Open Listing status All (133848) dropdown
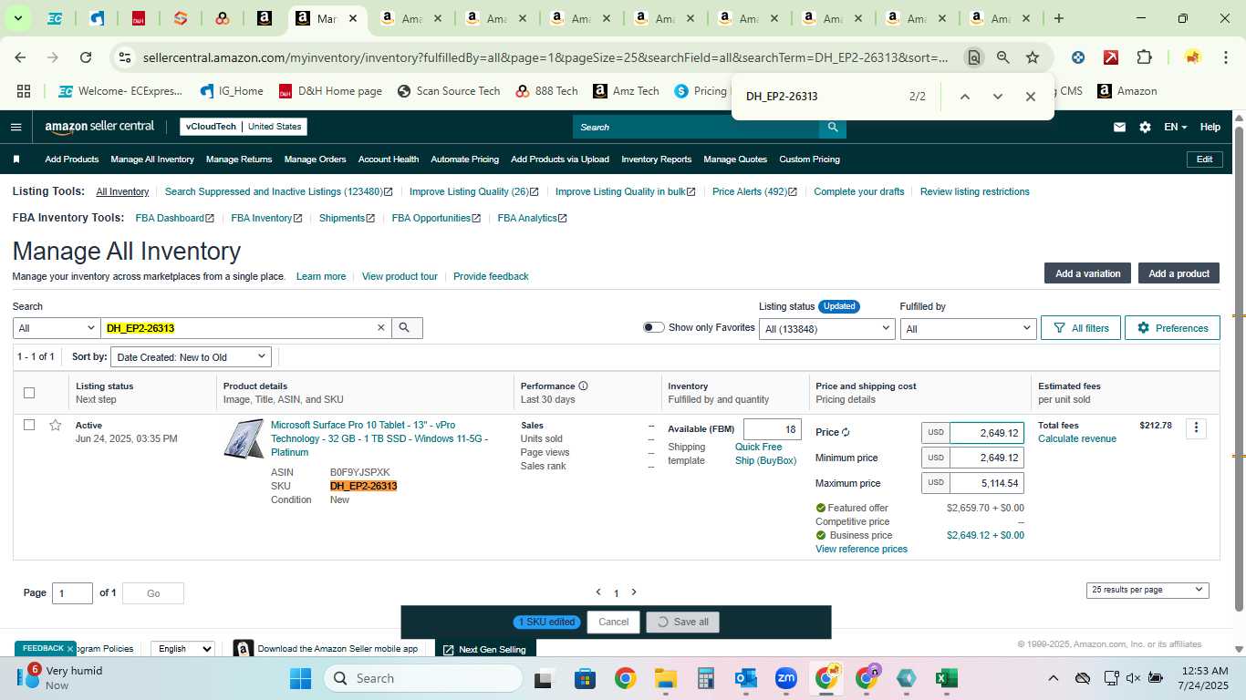The height and width of the screenshot is (700, 1246). coord(826,328)
